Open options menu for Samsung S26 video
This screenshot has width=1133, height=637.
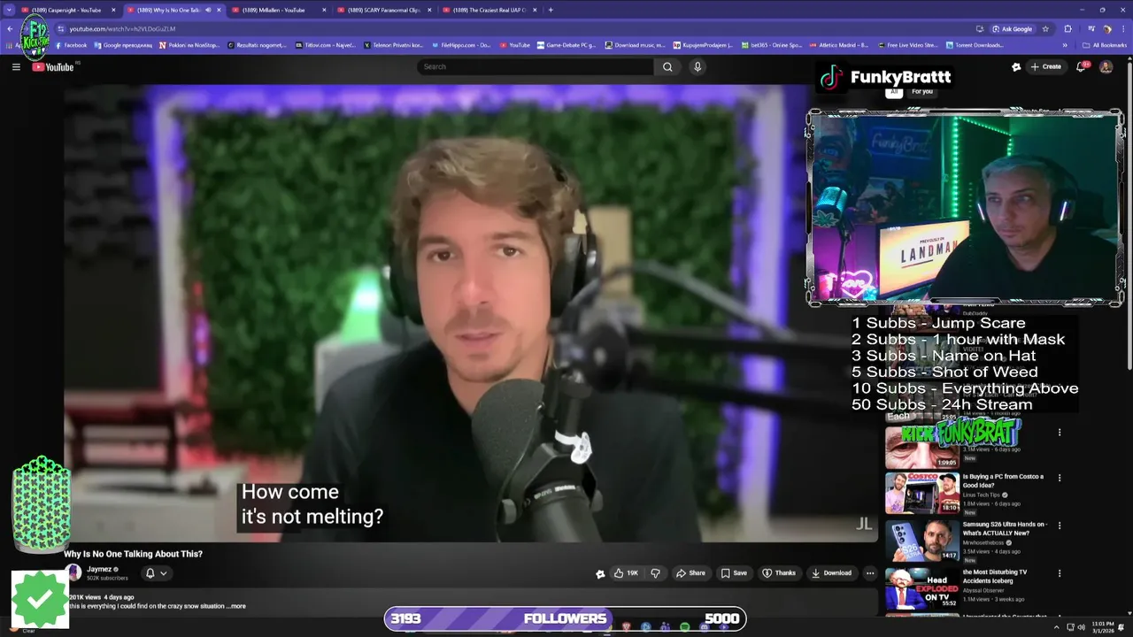(1060, 526)
